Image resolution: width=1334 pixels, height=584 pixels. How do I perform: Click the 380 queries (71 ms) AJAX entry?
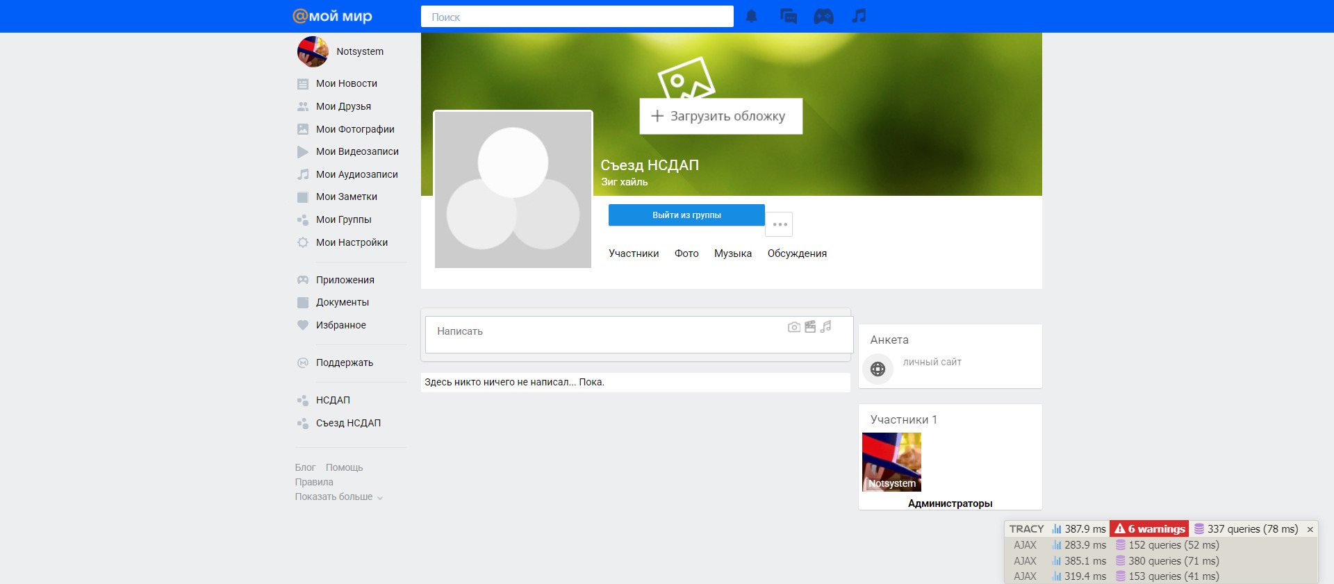tap(1167, 561)
